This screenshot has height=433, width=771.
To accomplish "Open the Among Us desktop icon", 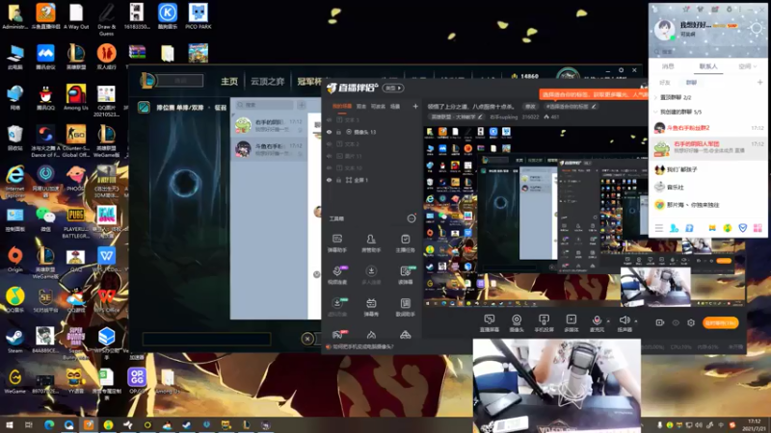I will [x=76, y=97].
